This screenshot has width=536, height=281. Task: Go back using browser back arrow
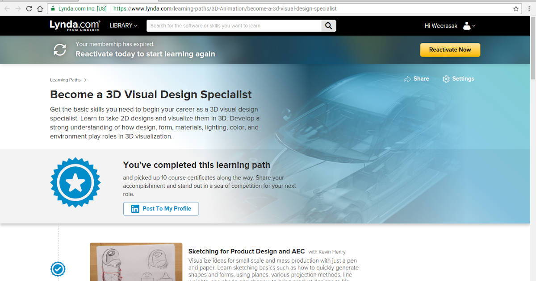(x=7, y=8)
